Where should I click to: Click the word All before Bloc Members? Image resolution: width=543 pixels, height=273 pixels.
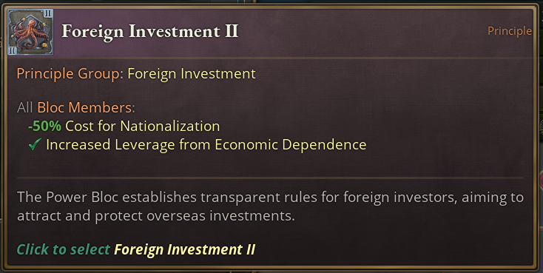(x=25, y=107)
